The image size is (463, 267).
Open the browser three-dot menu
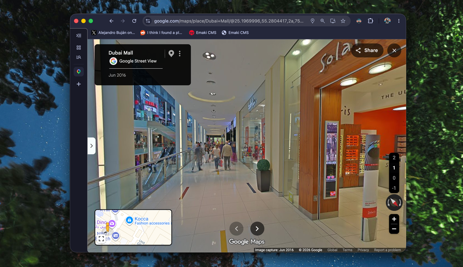click(x=399, y=21)
